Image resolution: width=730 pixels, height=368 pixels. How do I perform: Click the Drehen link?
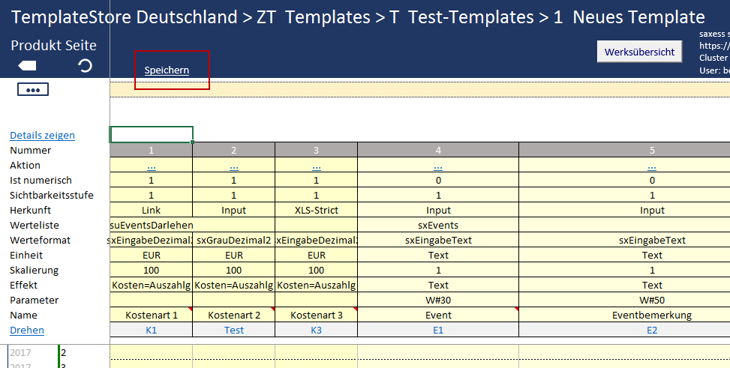(27, 331)
